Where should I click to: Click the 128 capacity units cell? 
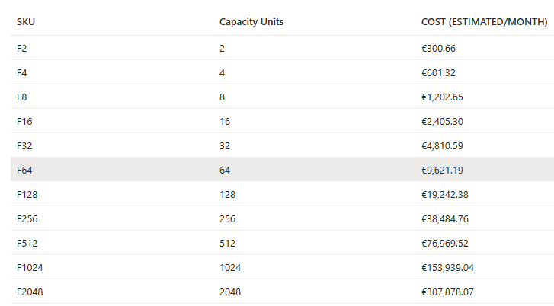227,194
